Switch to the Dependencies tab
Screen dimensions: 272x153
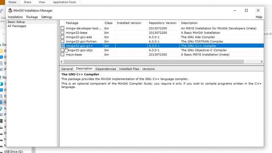point(106,69)
